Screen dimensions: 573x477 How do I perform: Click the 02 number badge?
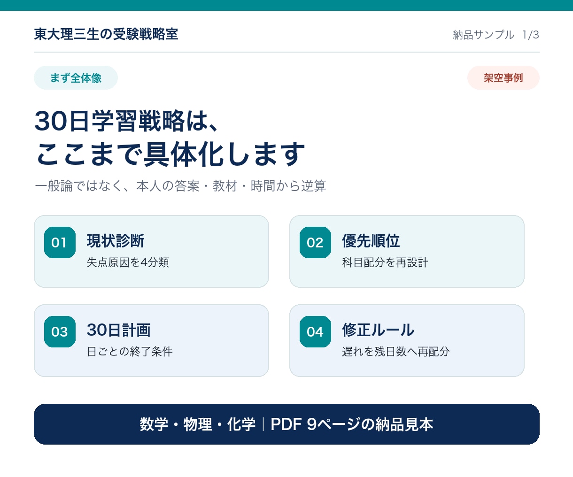(x=315, y=242)
